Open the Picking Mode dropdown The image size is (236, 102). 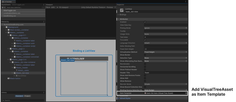(166, 28)
